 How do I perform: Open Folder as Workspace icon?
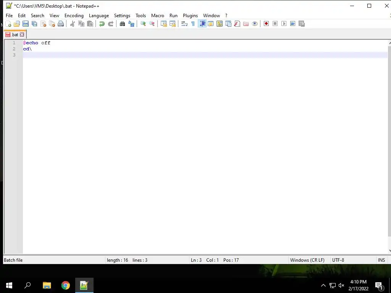pyautogui.click(x=246, y=24)
